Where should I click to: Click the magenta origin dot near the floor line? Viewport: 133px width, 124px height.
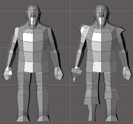[x=101, y=121]
